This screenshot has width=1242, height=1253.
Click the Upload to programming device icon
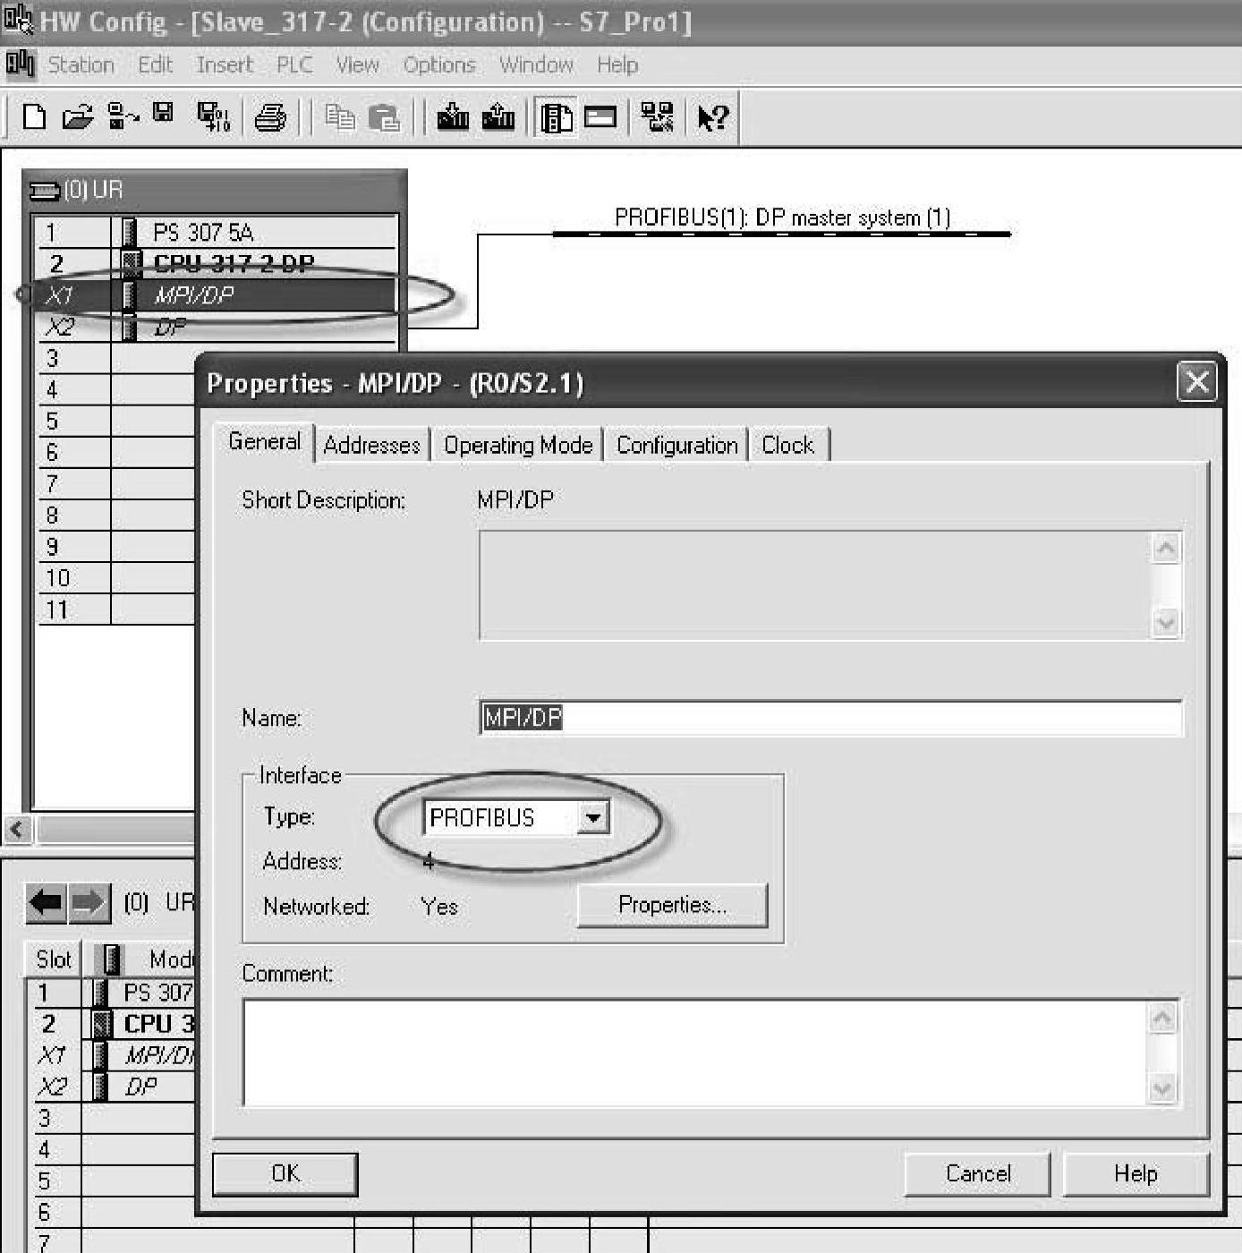(498, 117)
